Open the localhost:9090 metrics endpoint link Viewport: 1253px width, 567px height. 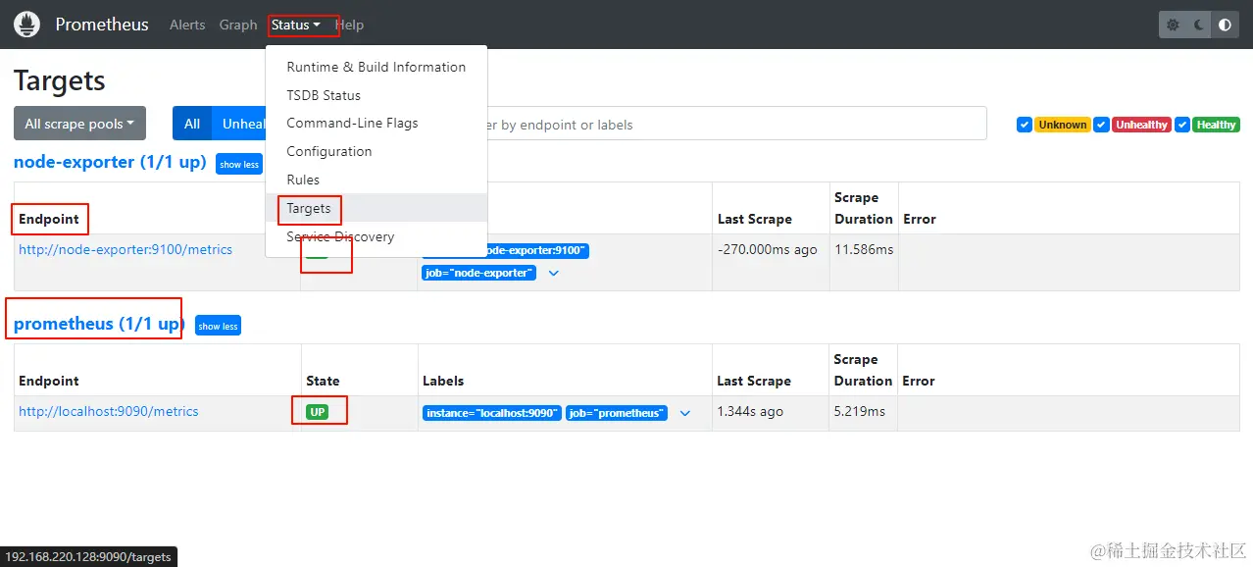[109, 411]
